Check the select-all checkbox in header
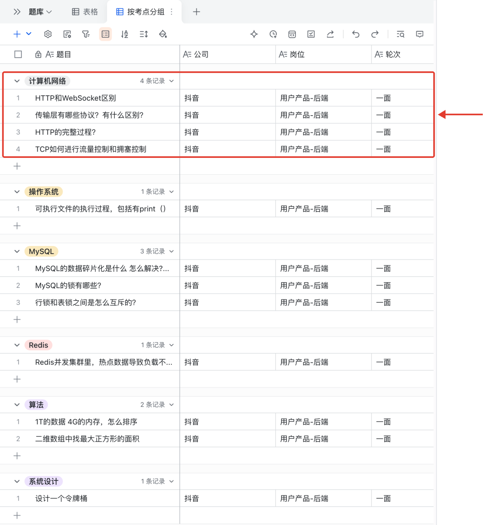The image size is (490, 525). tap(18, 54)
